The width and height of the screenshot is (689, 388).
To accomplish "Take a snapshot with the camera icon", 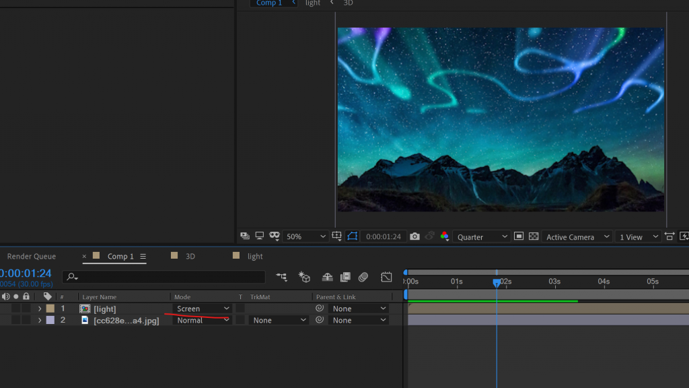I will pos(414,236).
